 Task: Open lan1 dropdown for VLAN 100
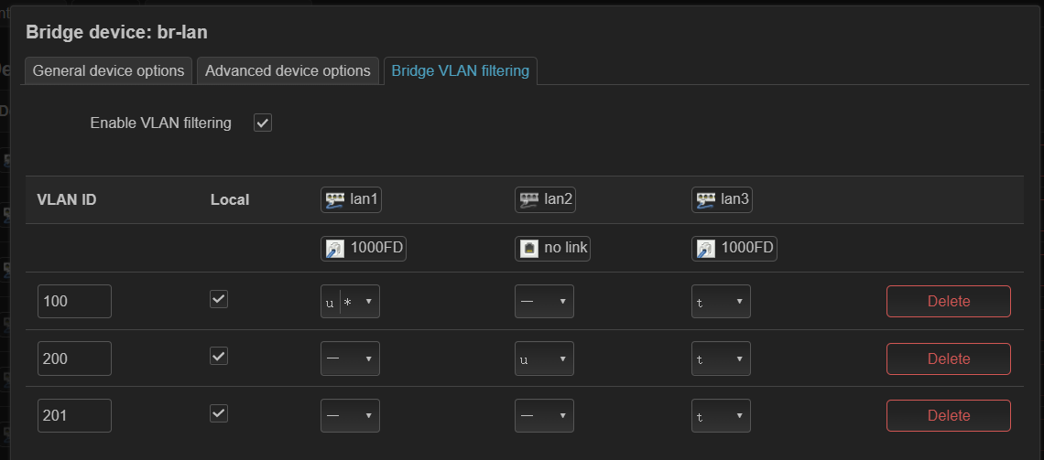pos(350,302)
